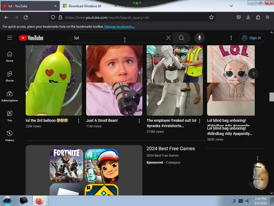The height and width of the screenshot is (206, 274).
Task: Click the "385K views" text
Action: pos(215,139)
